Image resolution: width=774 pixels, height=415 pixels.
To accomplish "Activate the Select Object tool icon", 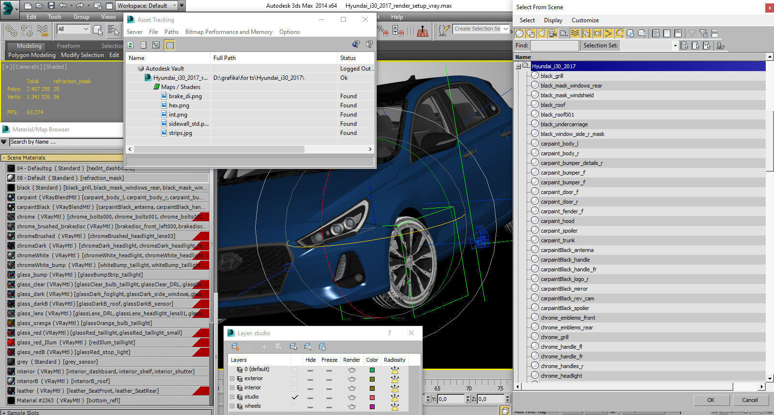I will [98, 30].
